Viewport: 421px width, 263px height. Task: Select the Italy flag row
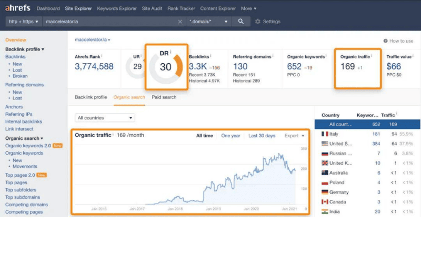pos(367,134)
